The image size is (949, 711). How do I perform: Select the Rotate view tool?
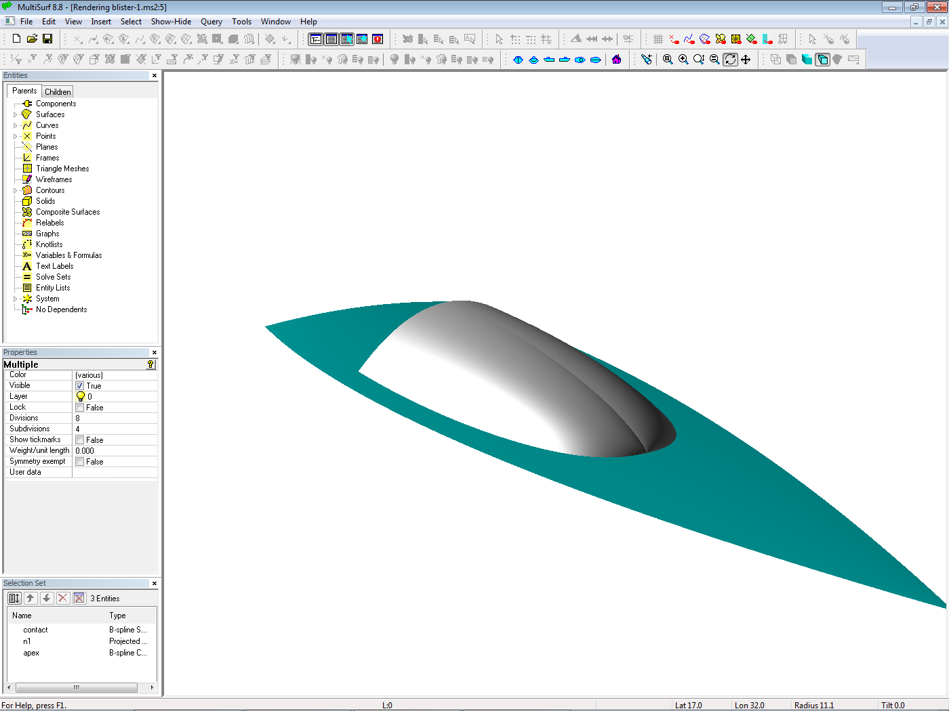tap(730, 60)
